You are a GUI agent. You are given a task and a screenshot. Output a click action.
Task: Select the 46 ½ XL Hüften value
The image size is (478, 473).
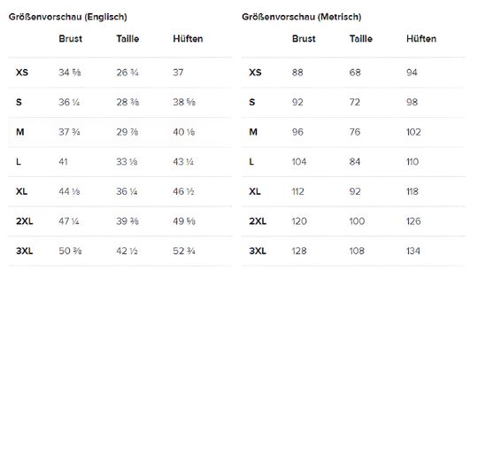click(x=183, y=191)
